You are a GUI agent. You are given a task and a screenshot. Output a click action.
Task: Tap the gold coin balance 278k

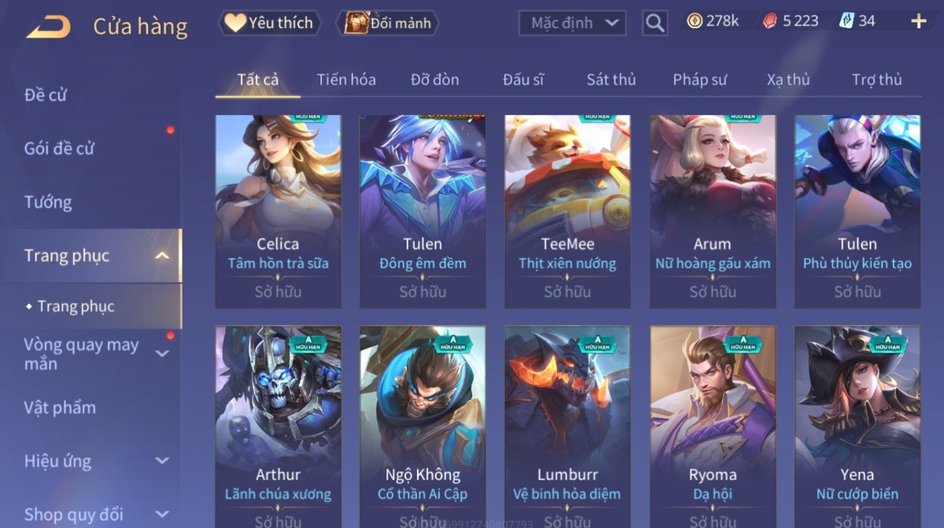(712, 21)
